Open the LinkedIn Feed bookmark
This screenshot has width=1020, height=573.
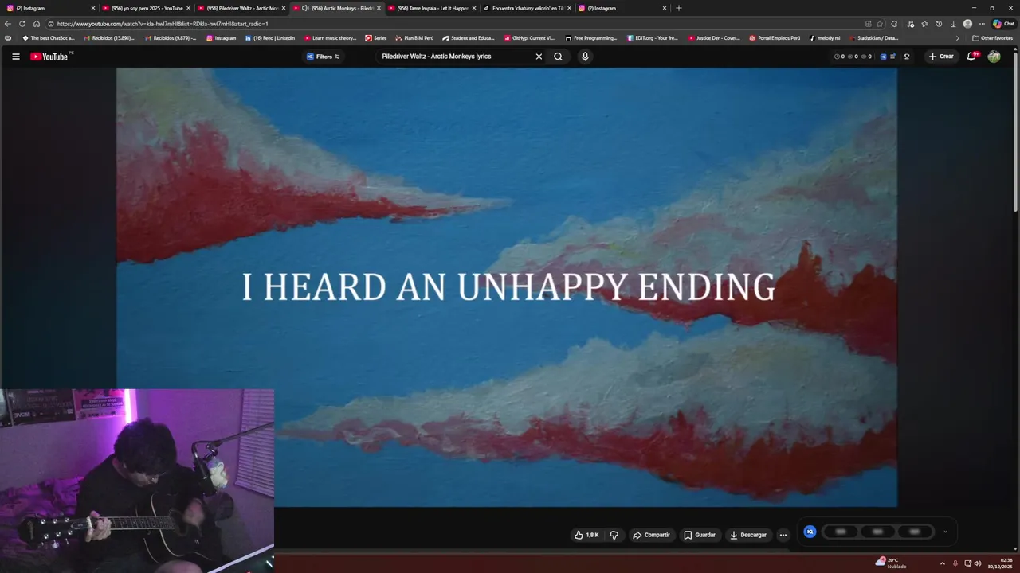[x=270, y=38]
